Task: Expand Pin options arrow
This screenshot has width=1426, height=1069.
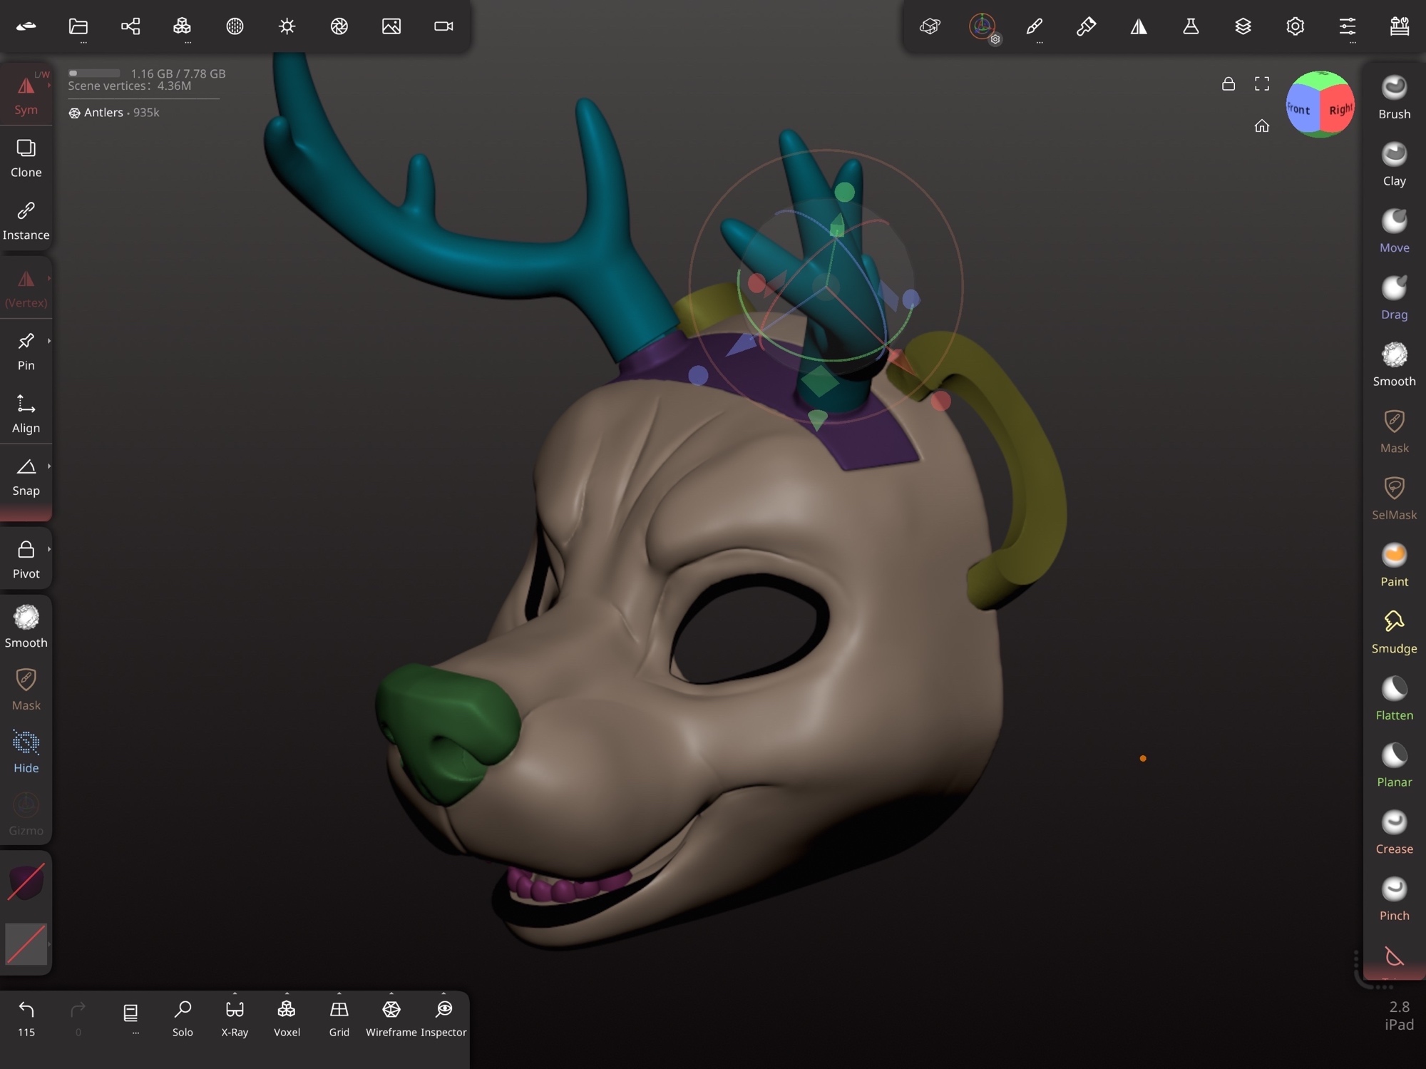Action: [x=49, y=341]
